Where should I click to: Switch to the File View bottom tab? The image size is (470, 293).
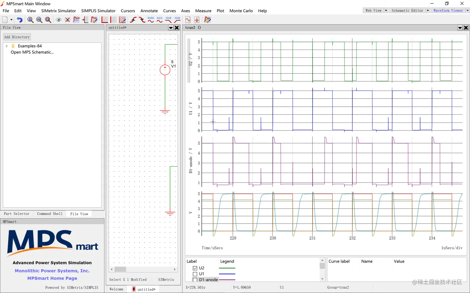point(79,214)
